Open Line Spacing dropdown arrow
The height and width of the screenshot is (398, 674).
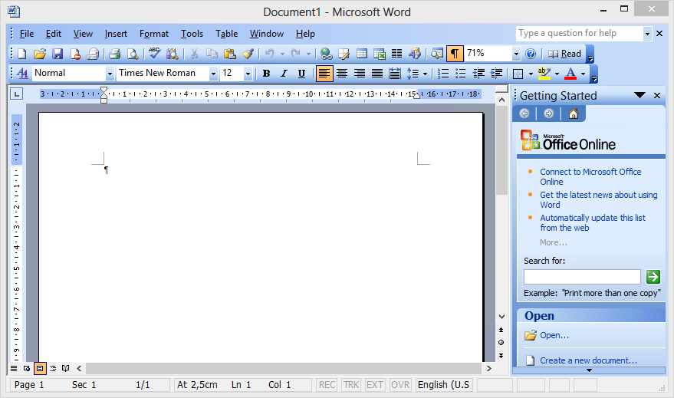coord(425,74)
